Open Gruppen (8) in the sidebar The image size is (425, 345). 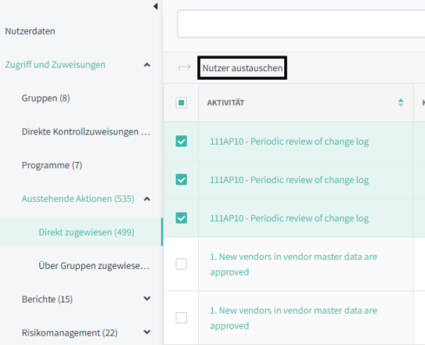point(46,98)
